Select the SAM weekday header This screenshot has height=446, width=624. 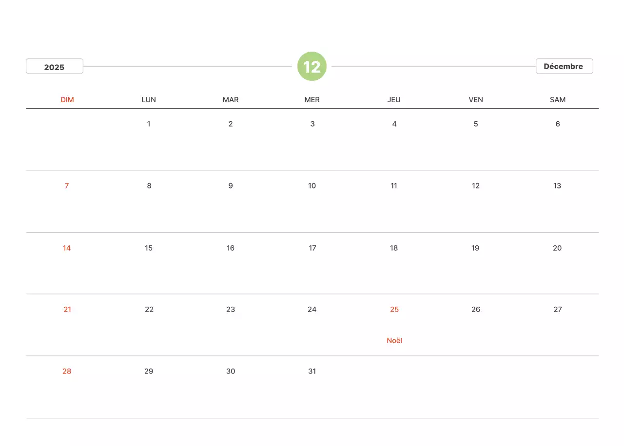558,100
